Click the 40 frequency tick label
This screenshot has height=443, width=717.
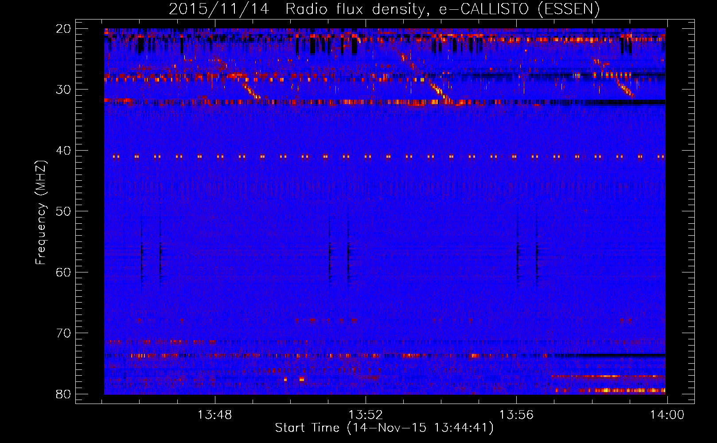tap(64, 151)
